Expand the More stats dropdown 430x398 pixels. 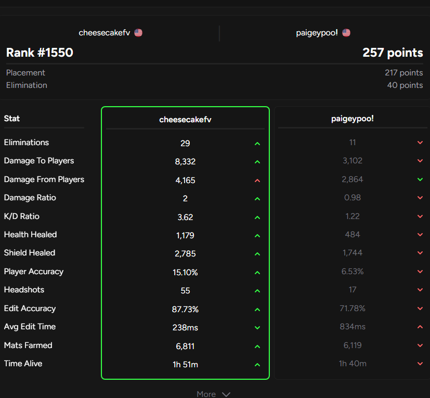[213, 394]
